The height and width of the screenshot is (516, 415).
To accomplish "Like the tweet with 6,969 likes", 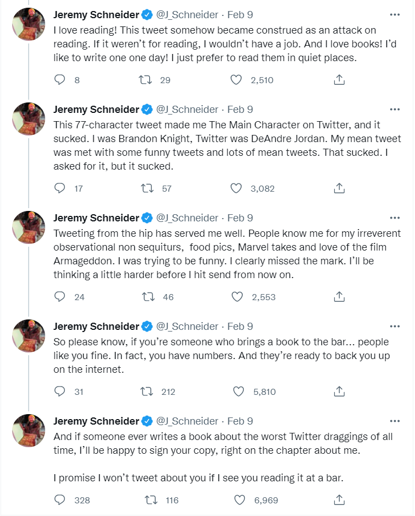I will (239, 500).
